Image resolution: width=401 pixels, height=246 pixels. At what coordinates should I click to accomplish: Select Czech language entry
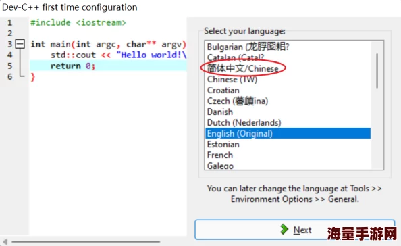(x=288, y=101)
